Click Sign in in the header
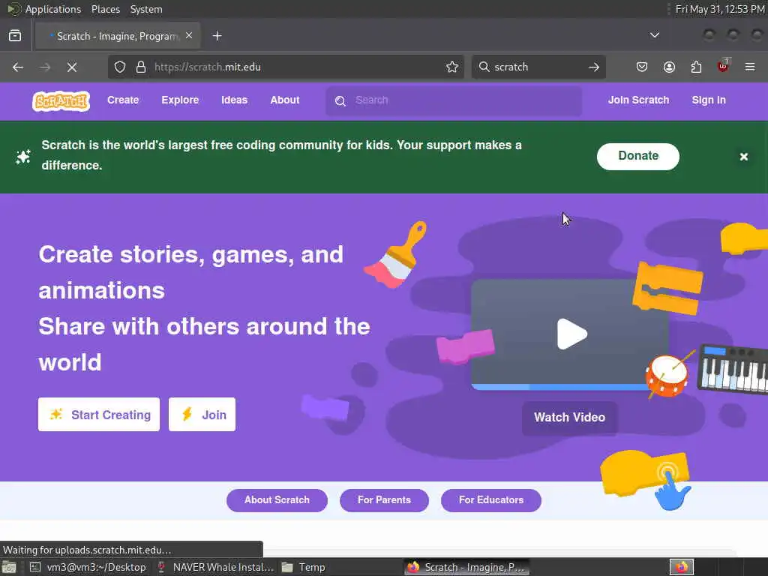 [x=708, y=100]
